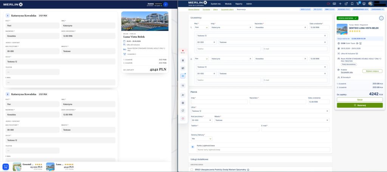Image resolution: width=387 pixels, height=172 pixels.
Task: Click the blue cart button in left window
Action: (6, 167)
